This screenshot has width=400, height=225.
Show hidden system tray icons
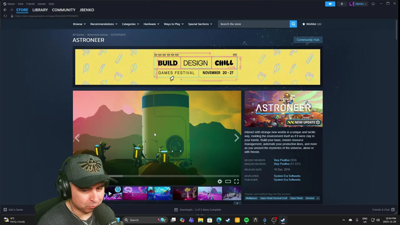343,220
